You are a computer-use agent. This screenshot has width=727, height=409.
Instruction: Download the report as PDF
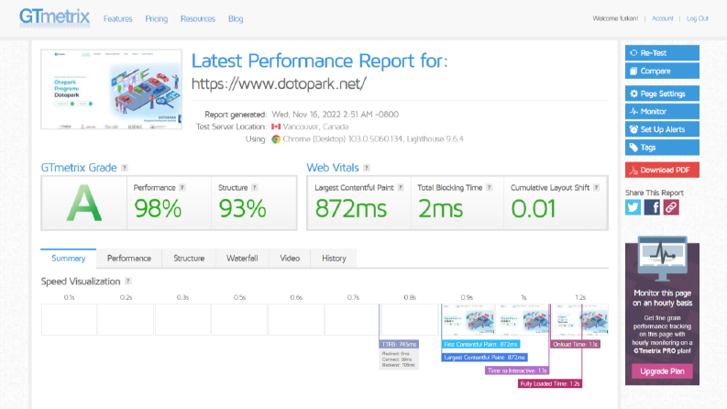point(662,170)
